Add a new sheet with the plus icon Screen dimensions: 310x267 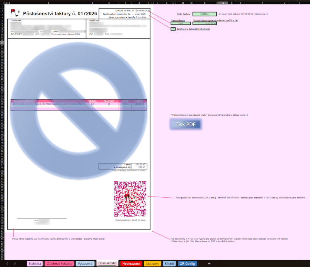click(x=209, y=263)
